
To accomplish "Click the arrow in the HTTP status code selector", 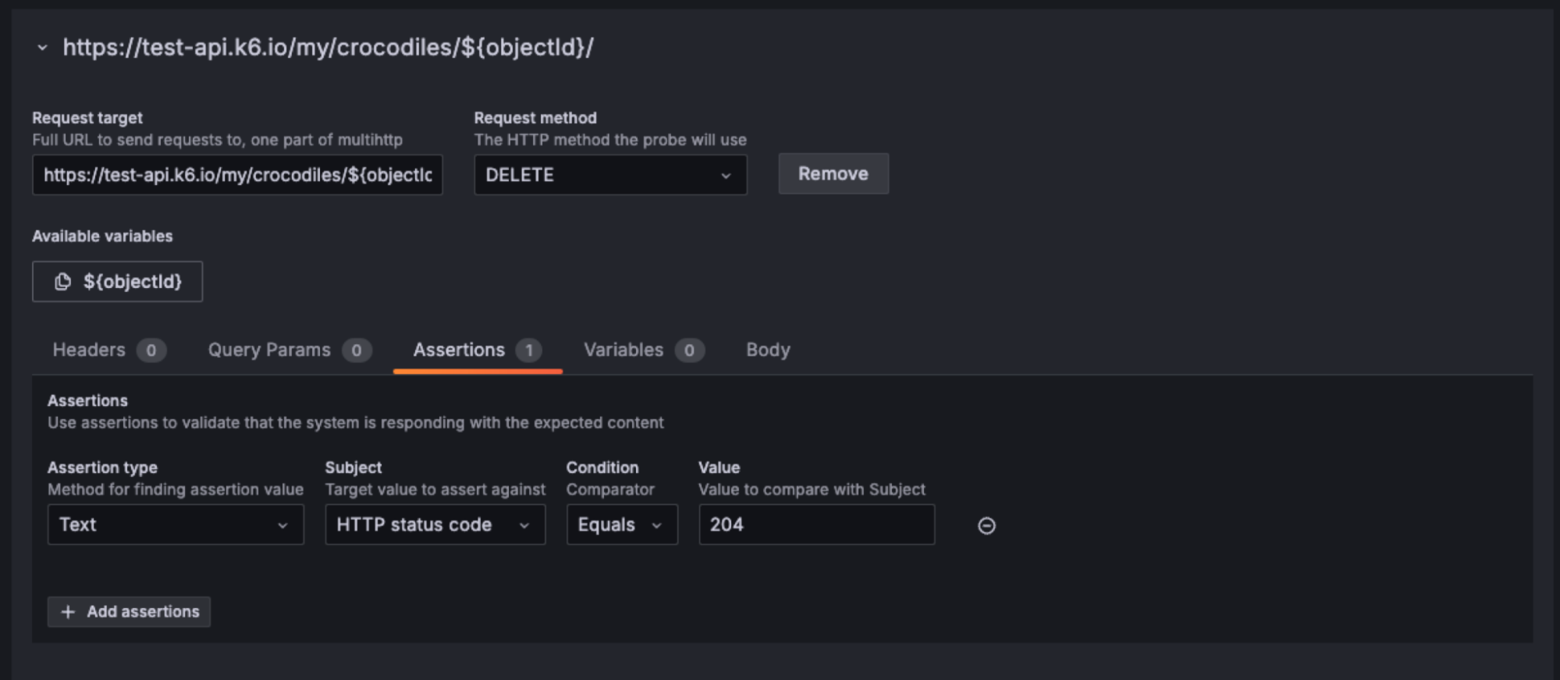I will point(524,525).
